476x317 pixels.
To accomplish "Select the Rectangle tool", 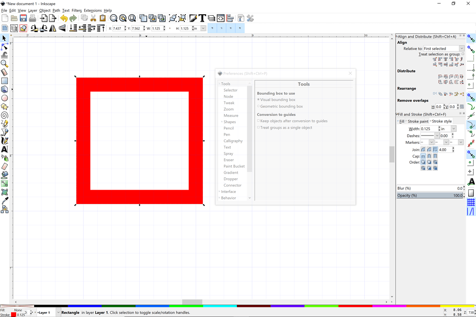I will (x=4, y=81).
